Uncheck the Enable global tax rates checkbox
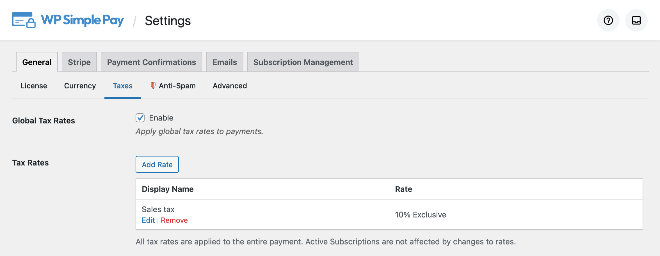 [x=140, y=118]
